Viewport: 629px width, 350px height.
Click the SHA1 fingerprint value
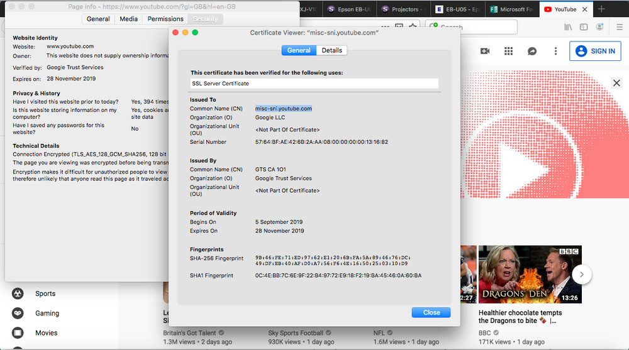(338, 275)
